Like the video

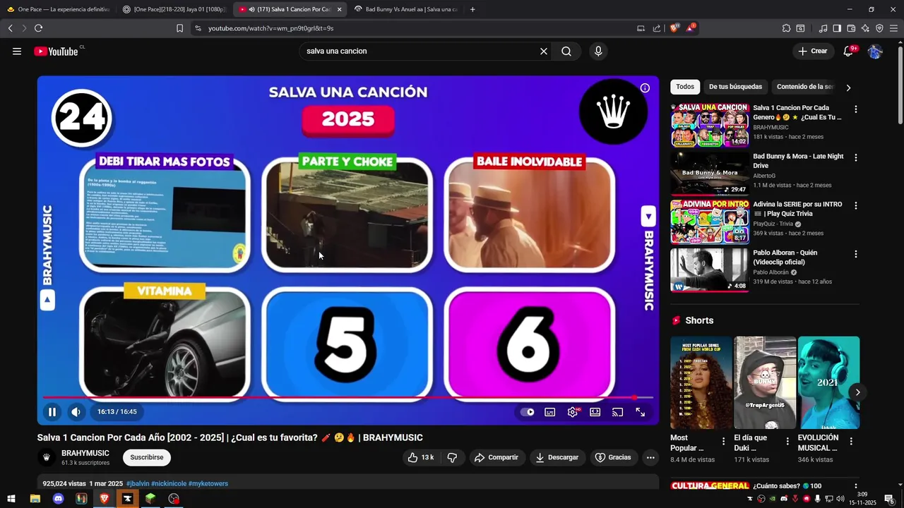[420, 457]
